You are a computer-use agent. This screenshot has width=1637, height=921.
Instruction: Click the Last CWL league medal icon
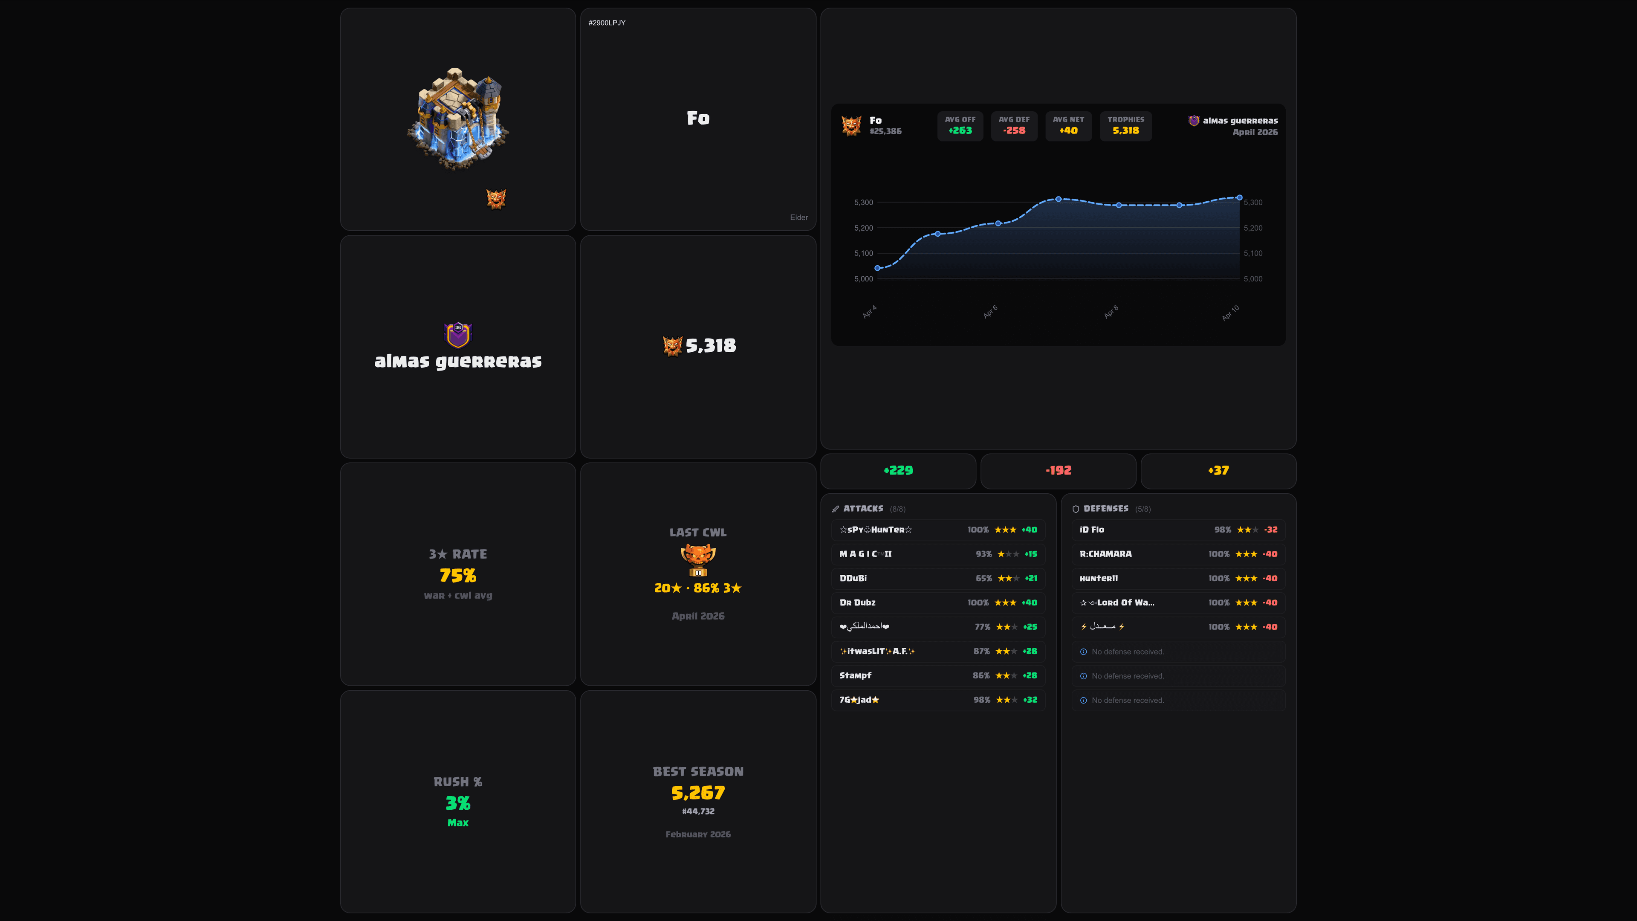[x=698, y=559]
